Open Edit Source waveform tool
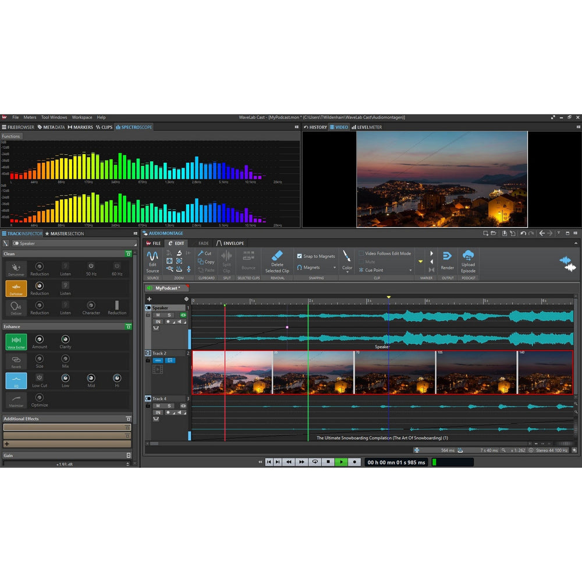Image resolution: width=582 pixels, height=582 pixels. pos(152,255)
